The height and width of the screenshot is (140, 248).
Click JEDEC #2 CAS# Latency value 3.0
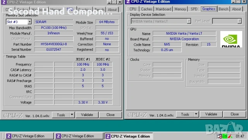103,70
